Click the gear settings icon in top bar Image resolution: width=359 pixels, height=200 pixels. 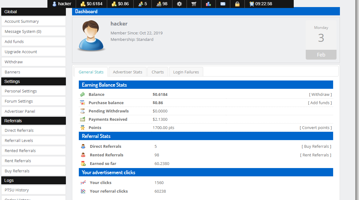click(179, 4)
